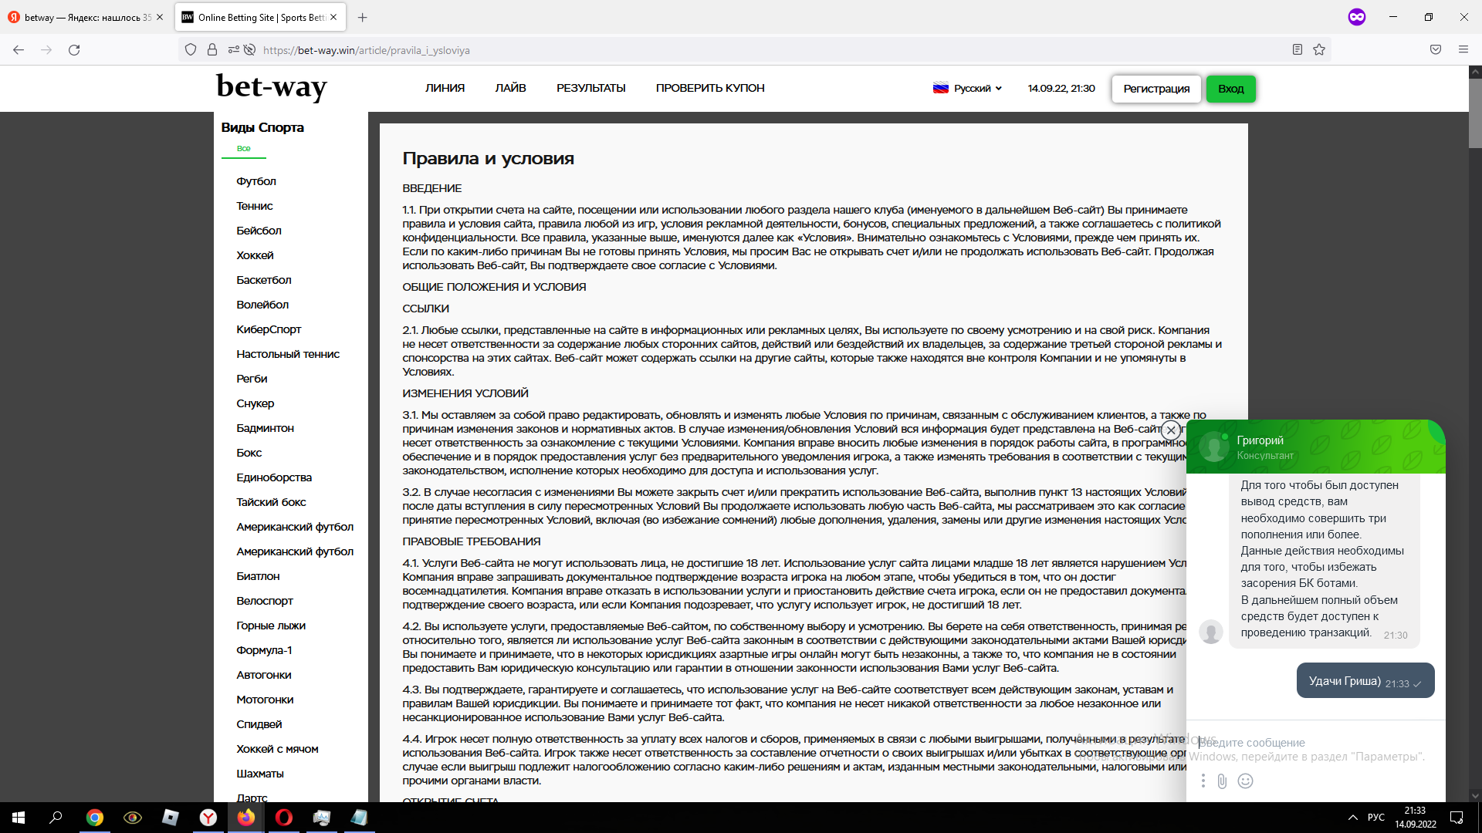Screen dimensions: 1482x833
Task: Select Тайский бокс in sports list
Action: click(x=271, y=502)
